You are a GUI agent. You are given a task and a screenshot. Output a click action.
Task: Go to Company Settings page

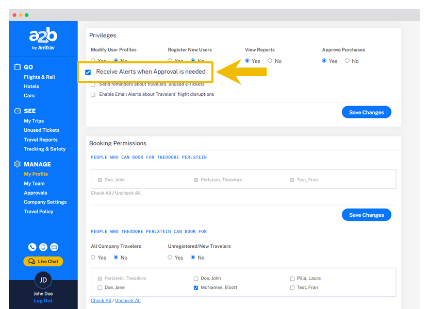coord(45,202)
